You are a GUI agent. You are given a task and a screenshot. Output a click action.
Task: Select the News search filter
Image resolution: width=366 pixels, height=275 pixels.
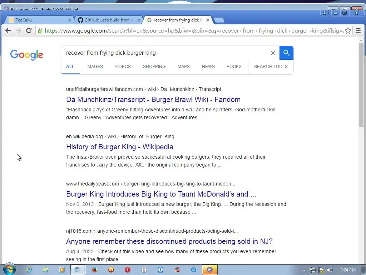pyautogui.click(x=208, y=67)
